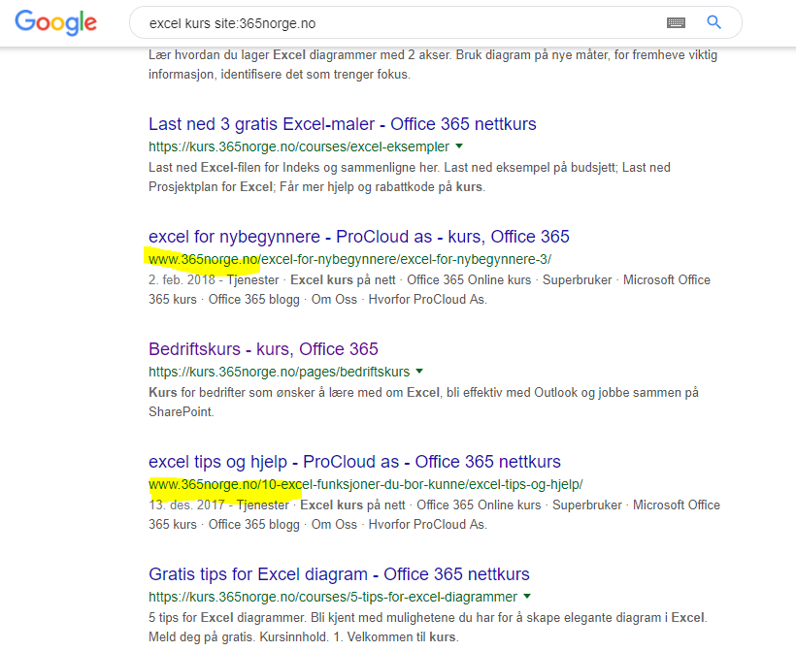
Task: Expand dropdown arrow beside excel-eksempler URL
Action: click(459, 146)
